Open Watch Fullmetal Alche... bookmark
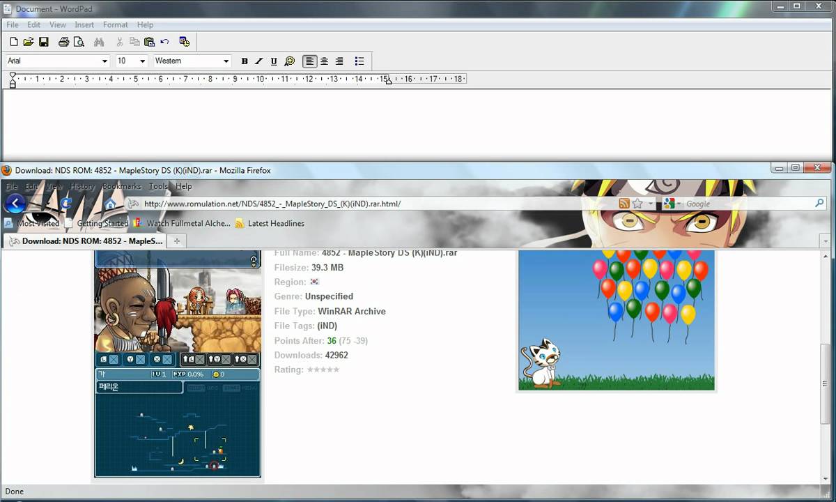Screen dimensions: 836x502 tap(182, 223)
